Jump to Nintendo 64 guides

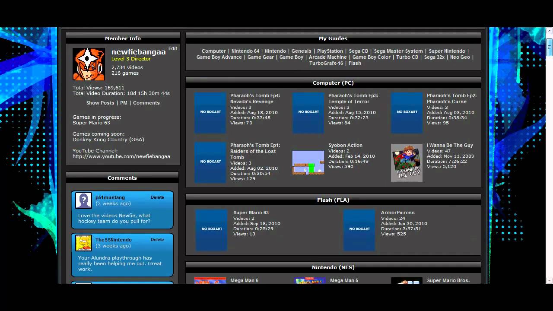(x=245, y=51)
